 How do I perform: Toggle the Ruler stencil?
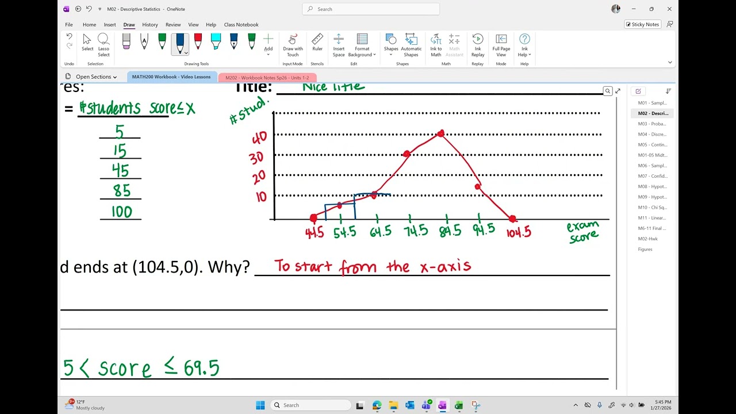pyautogui.click(x=317, y=43)
